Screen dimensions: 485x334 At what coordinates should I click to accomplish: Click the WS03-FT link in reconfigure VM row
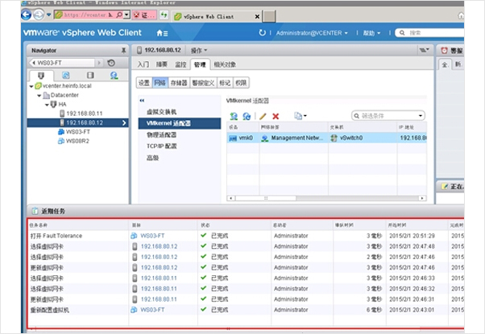tap(152, 310)
